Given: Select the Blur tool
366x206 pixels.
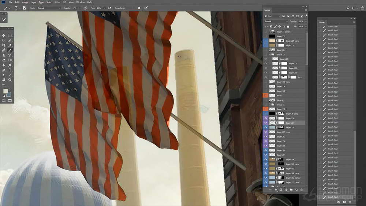Looking at the screenshot, I should 4,65.
